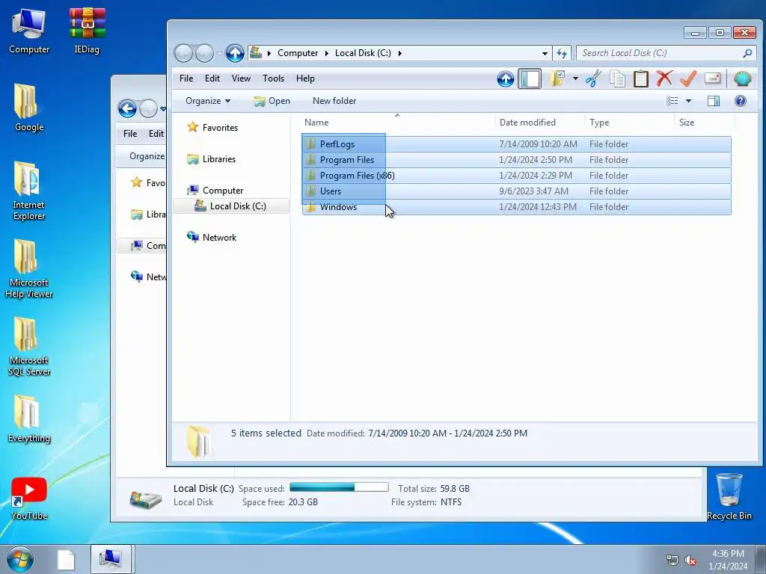The width and height of the screenshot is (766, 574).
Task: Click the Refresh button next to address bar
Action: click(562, 53)
